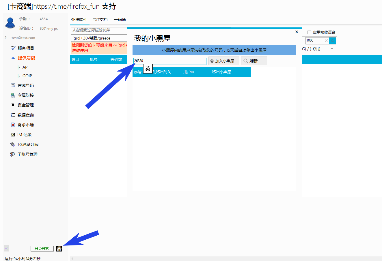Switch to the 外接软件 tab

tap(79, 20)
